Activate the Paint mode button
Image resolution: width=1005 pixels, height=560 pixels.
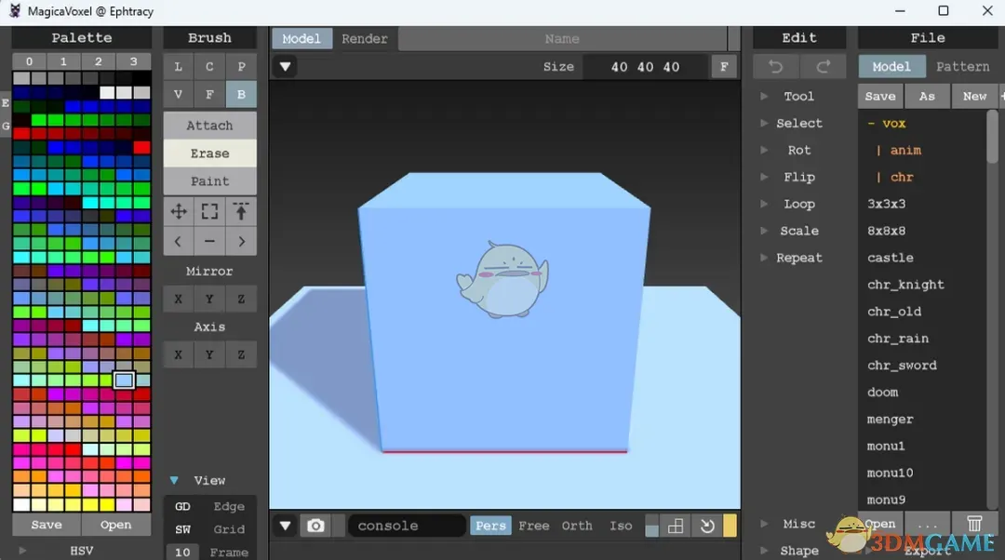(209, 180)
